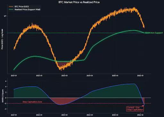This screenshot has width=164, height=117.
Task: Click the "MVRV Z-Score" axis label
Action: click(x=3, y=96)
